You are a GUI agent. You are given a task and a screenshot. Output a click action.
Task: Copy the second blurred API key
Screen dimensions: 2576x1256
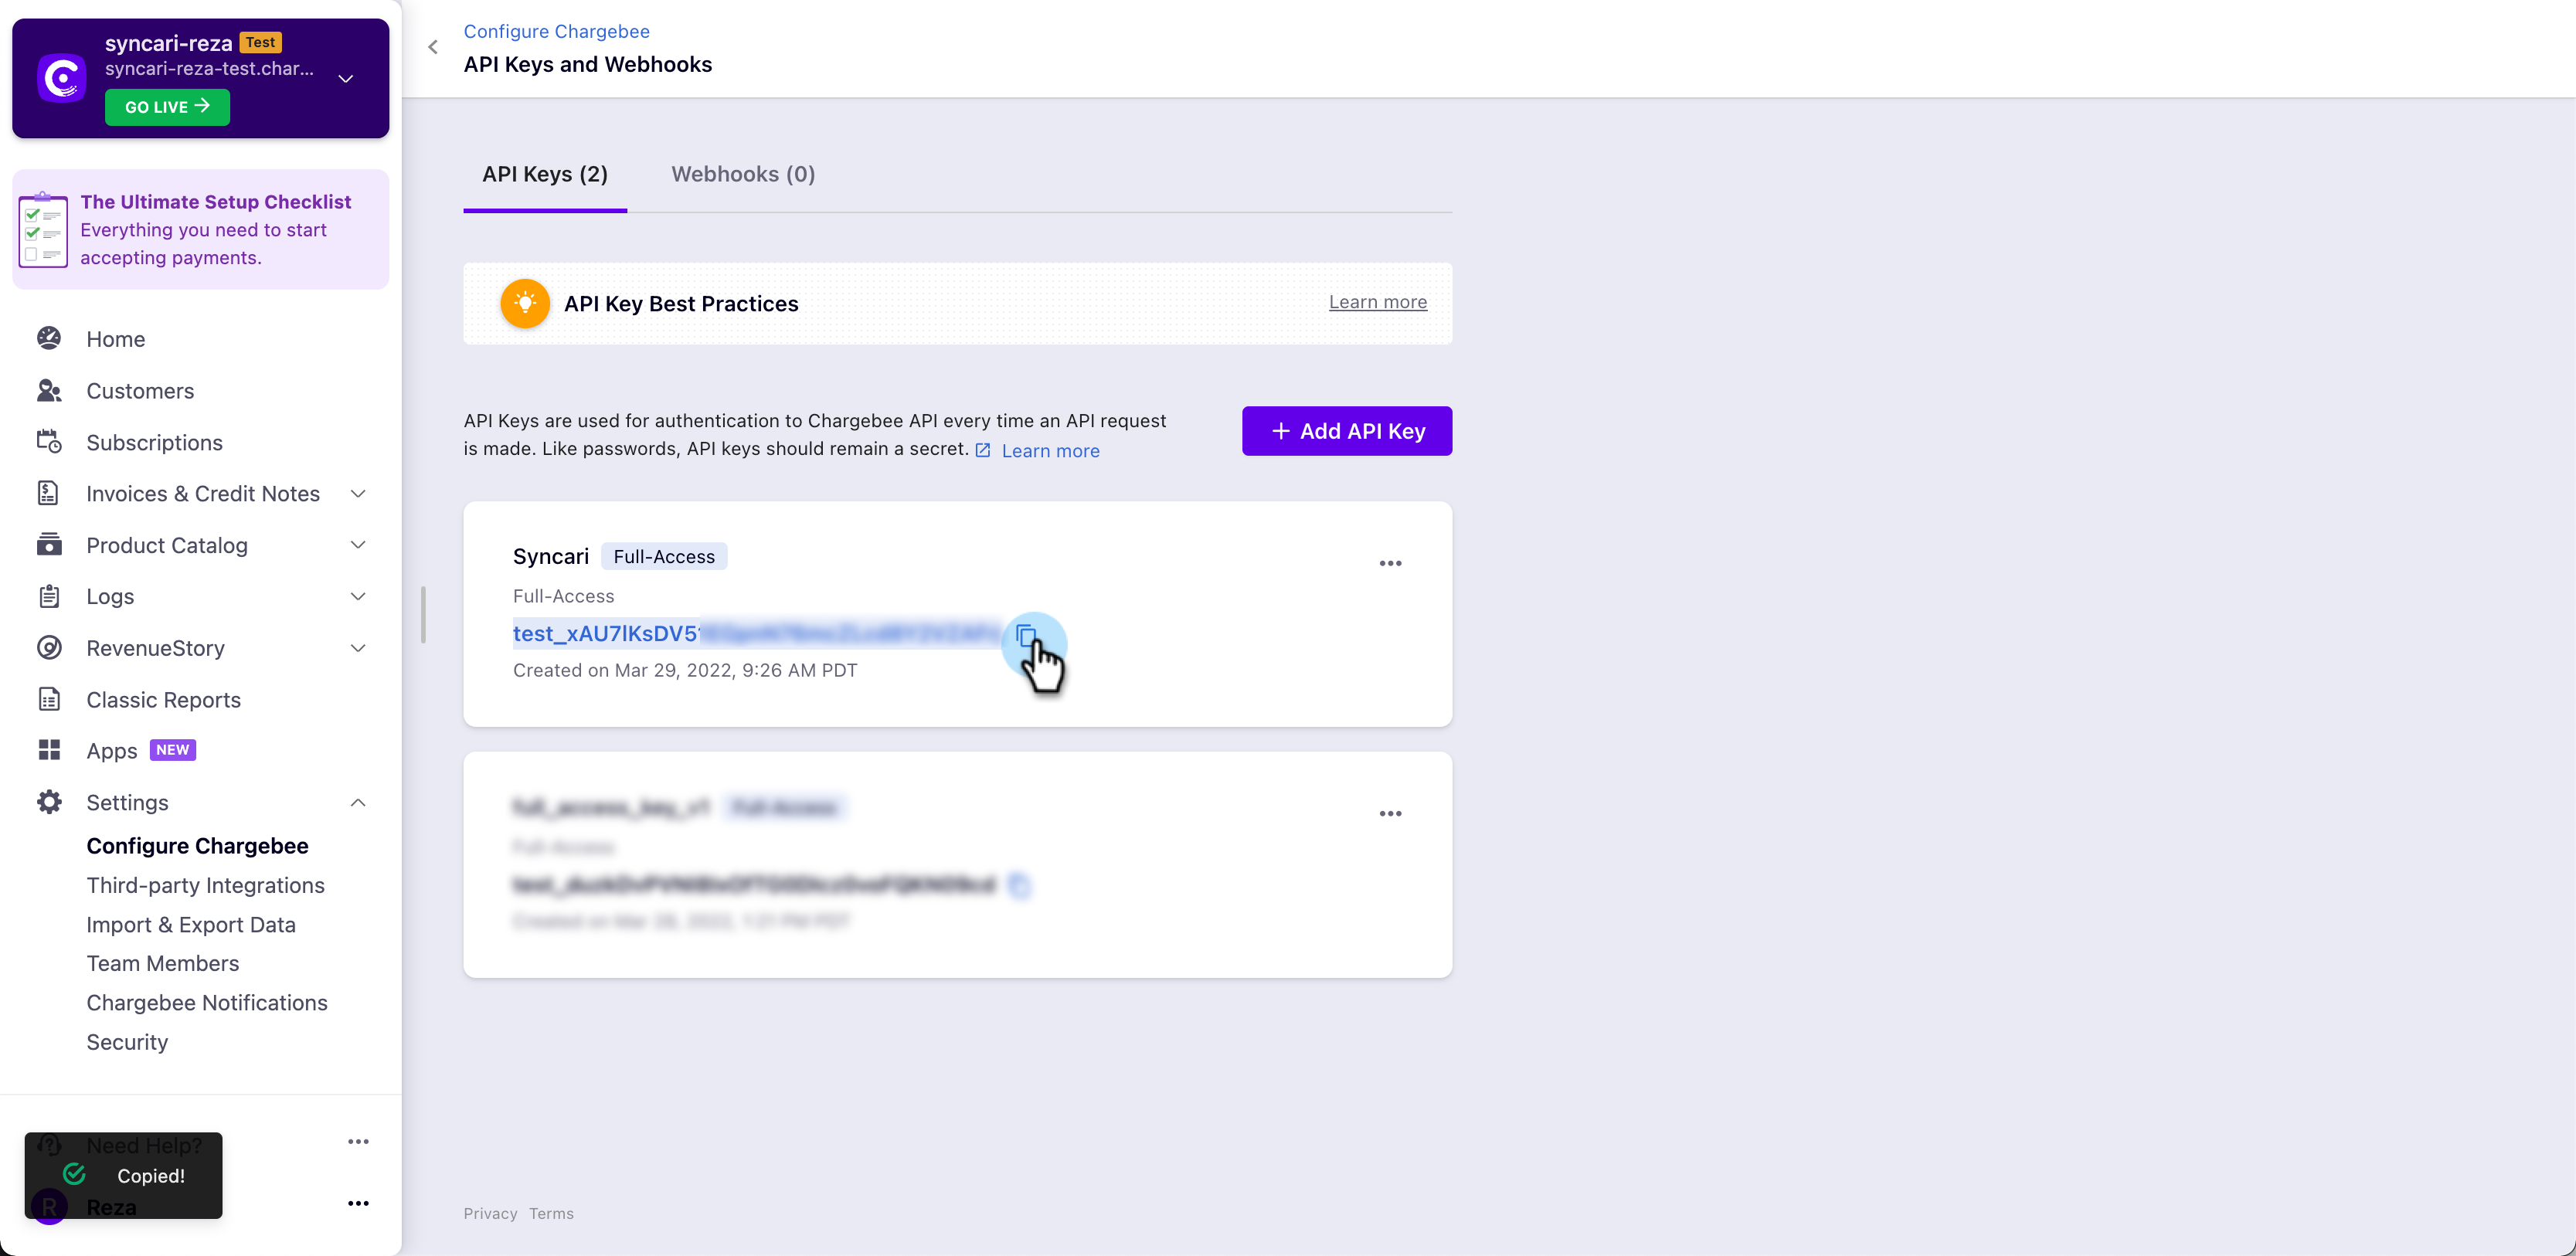(1019, 885)
